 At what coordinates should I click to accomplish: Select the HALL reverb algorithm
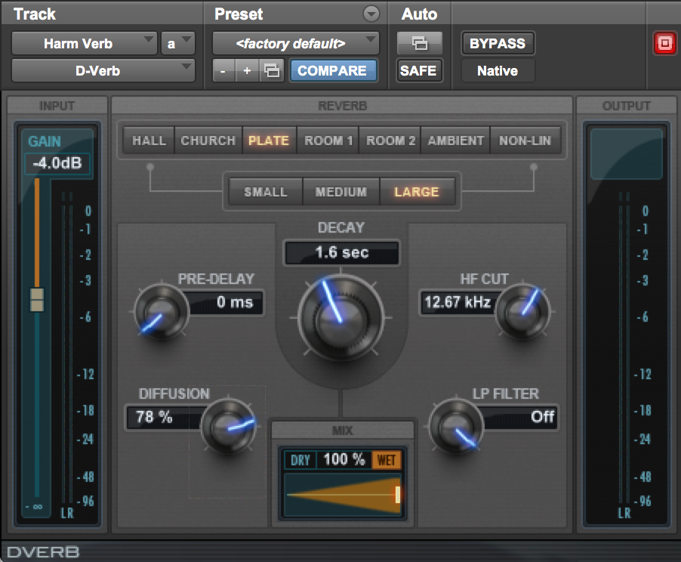[x=149, y=140]
